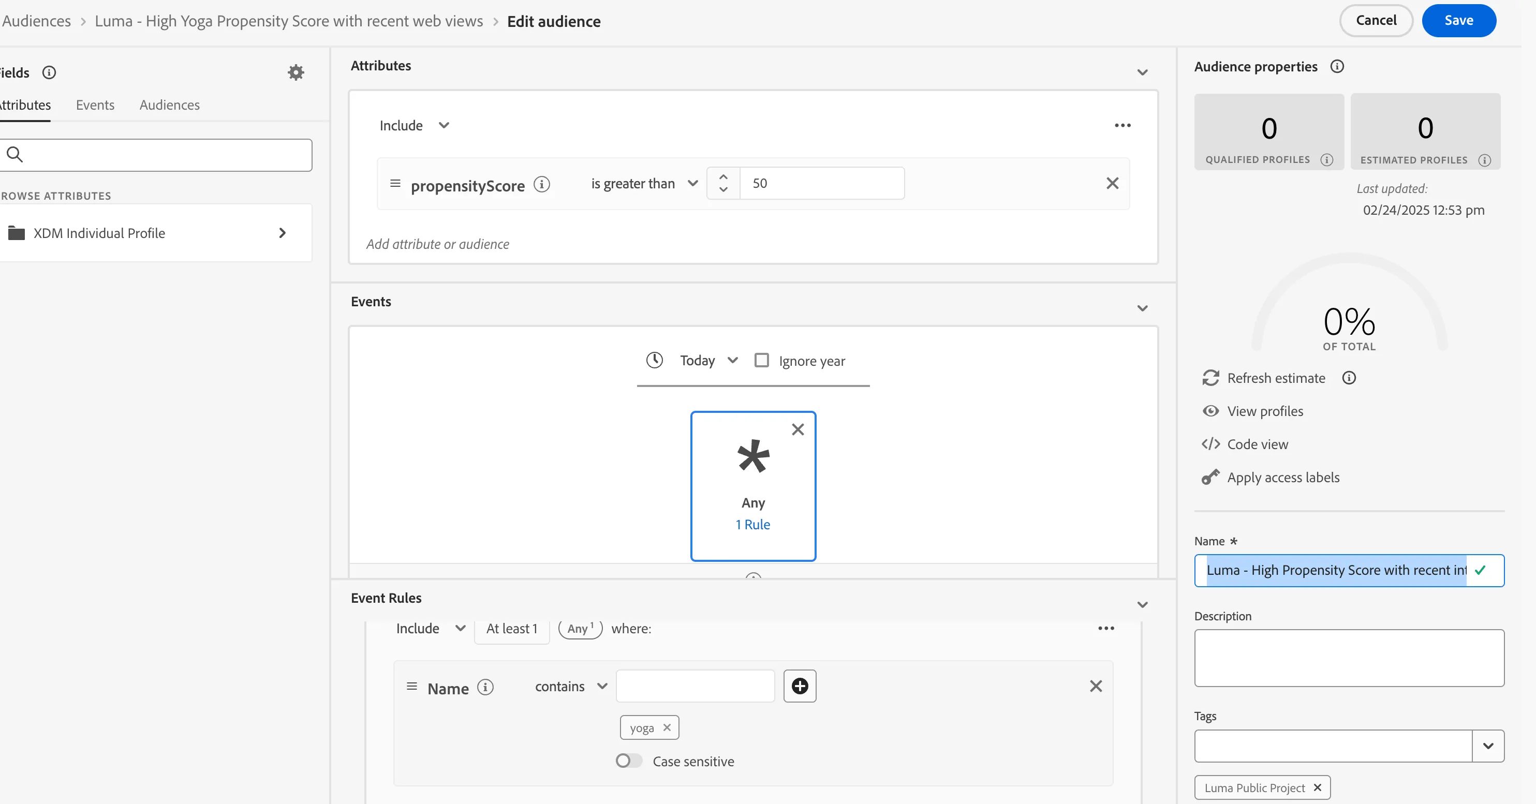The width and height of the screenshot is (1536, 804).
Task: Open Event Rules three-dots menu
Action: click(x=1105, y=629)
